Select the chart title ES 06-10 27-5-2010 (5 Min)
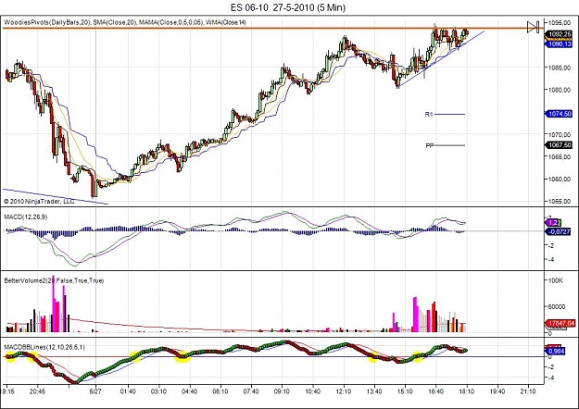The height and width of the screenshot is (409, 579). pyautogui.click(x=288, y=7)
